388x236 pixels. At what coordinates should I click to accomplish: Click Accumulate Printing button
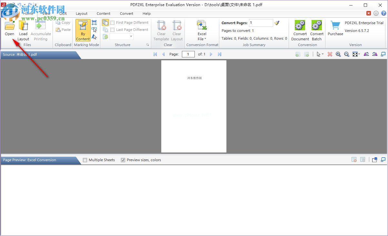pos(41,31)
